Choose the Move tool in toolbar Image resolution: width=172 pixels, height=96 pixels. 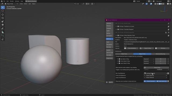point(3,15)
